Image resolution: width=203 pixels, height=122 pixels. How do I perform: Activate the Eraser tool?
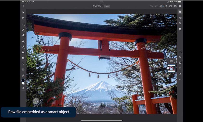pyautogui.click(x=23, y=35)
